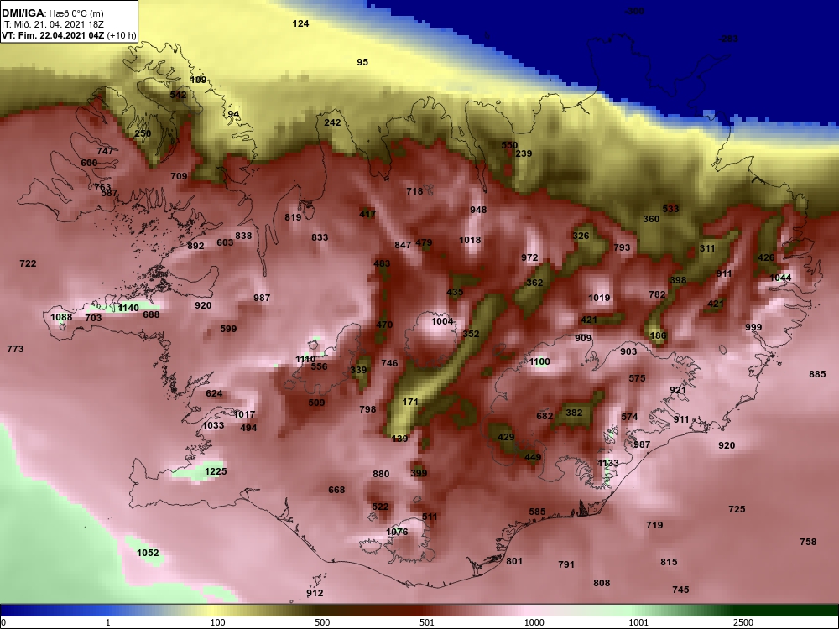839x629 pixels.
Task: Click the -300 value in the blue area
Action: point(634,11)
